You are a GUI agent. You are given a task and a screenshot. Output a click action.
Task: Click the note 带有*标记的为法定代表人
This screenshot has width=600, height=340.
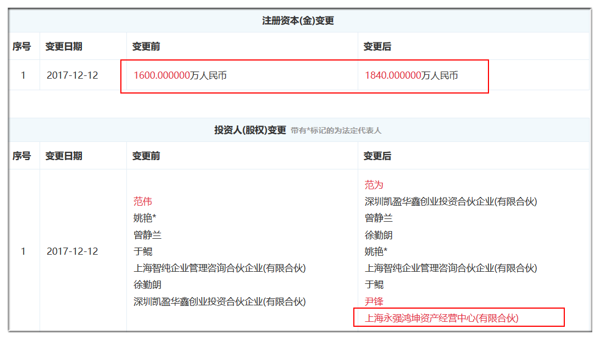pos(336,131)
